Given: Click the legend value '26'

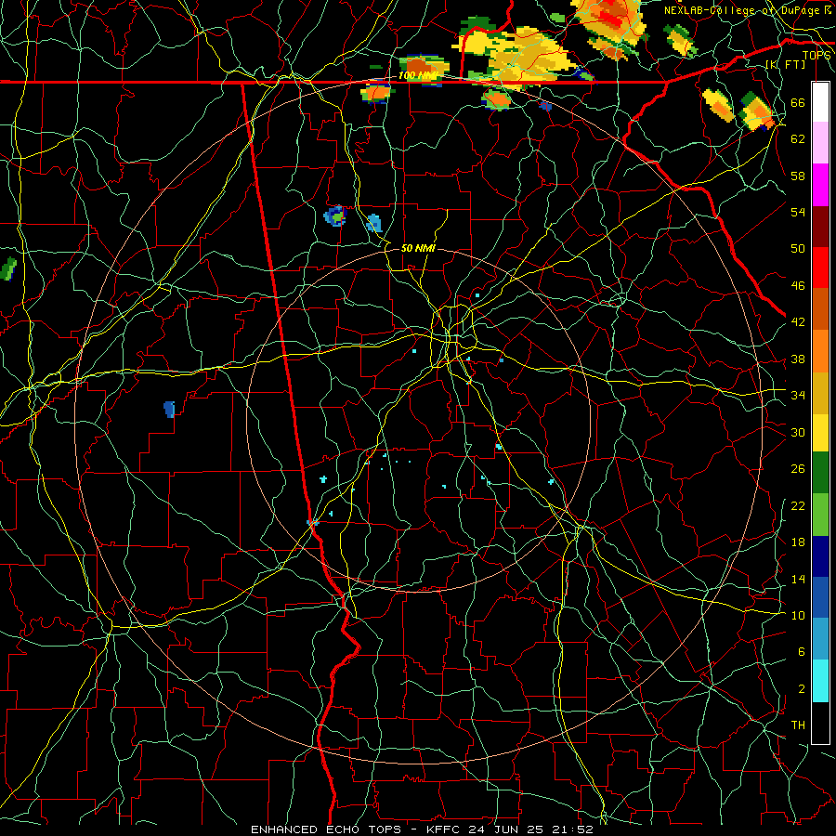Looking at the screenshot, I should coord(798,469).
